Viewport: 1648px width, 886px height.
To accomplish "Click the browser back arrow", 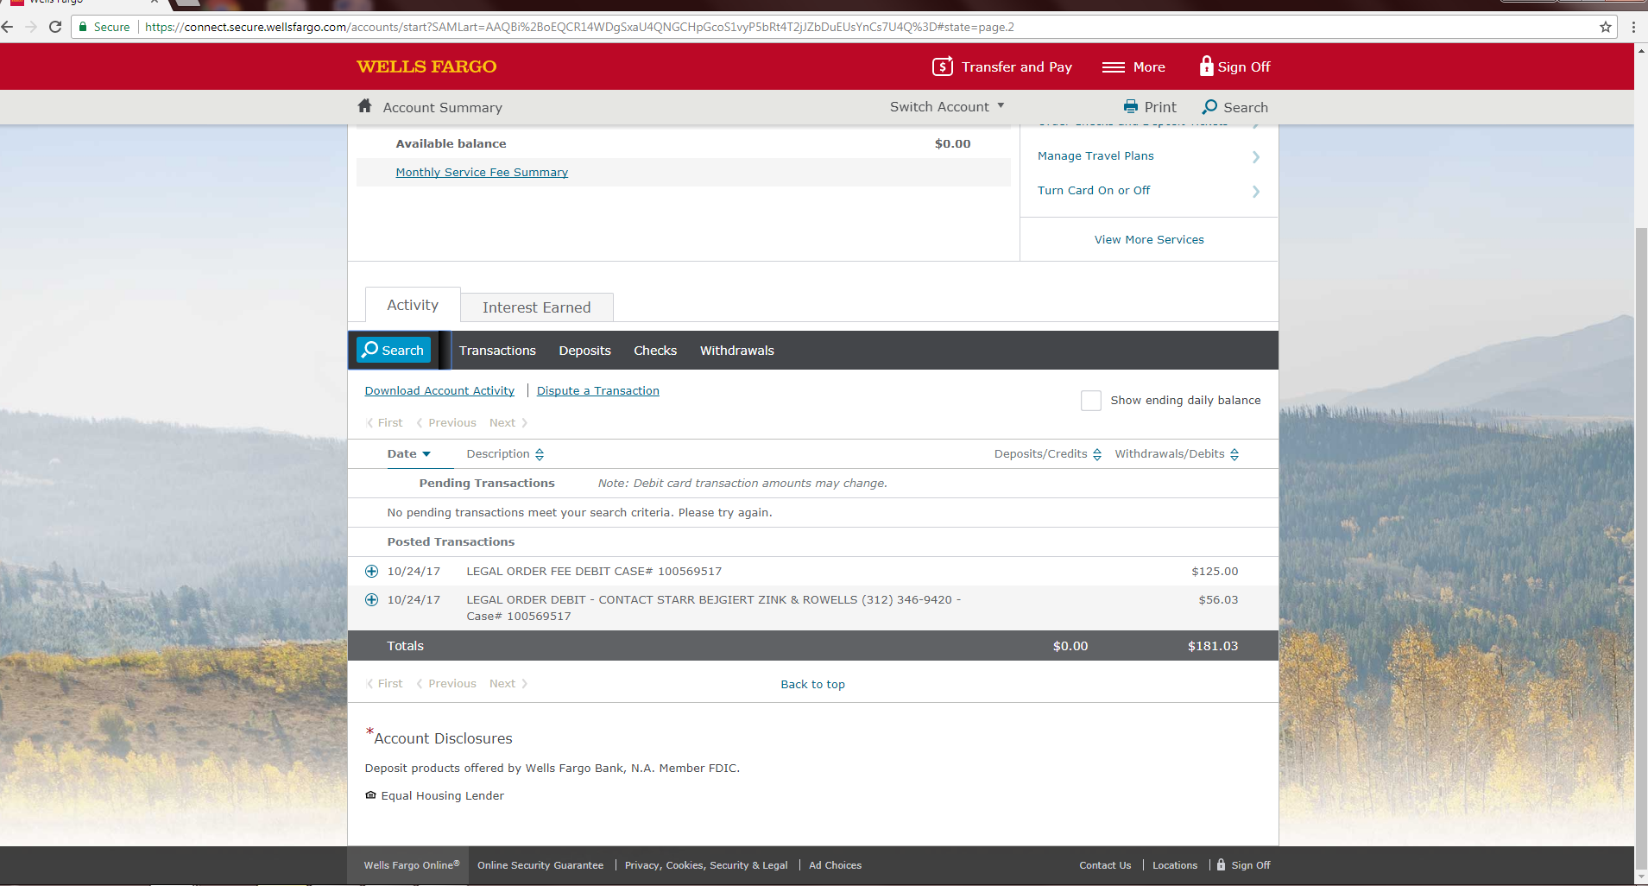I will [x=8, y=27].
